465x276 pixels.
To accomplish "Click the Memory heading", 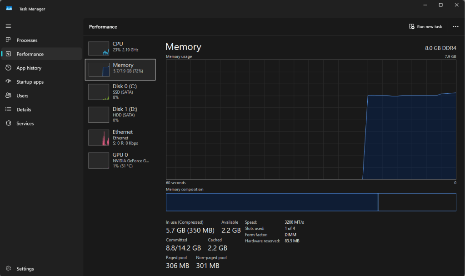I will 183,46.
